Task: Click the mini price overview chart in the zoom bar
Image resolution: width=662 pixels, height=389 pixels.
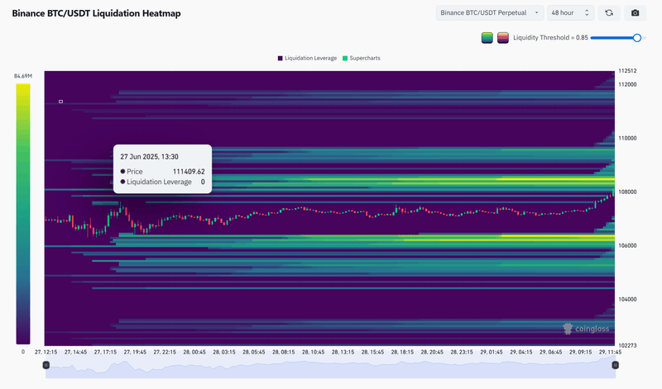Action: (330, 367)
